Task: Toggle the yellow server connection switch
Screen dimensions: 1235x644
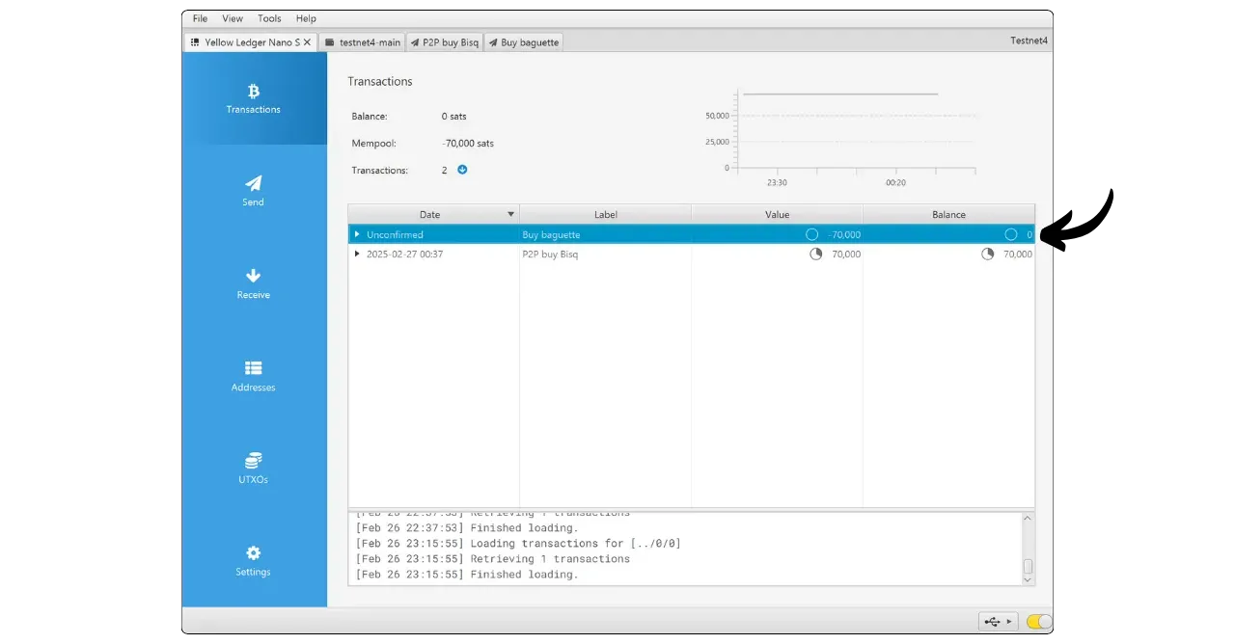Action: coord(1038,622)
